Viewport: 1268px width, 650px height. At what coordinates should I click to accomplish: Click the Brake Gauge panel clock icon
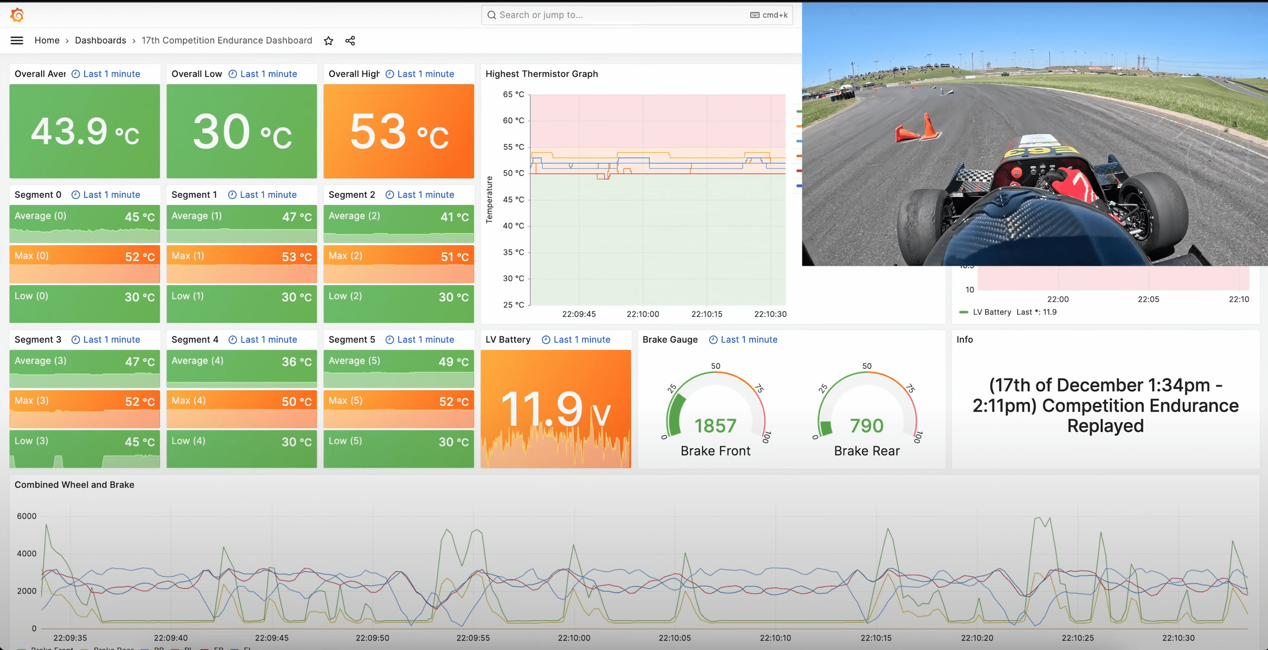[x=713, y=340]
